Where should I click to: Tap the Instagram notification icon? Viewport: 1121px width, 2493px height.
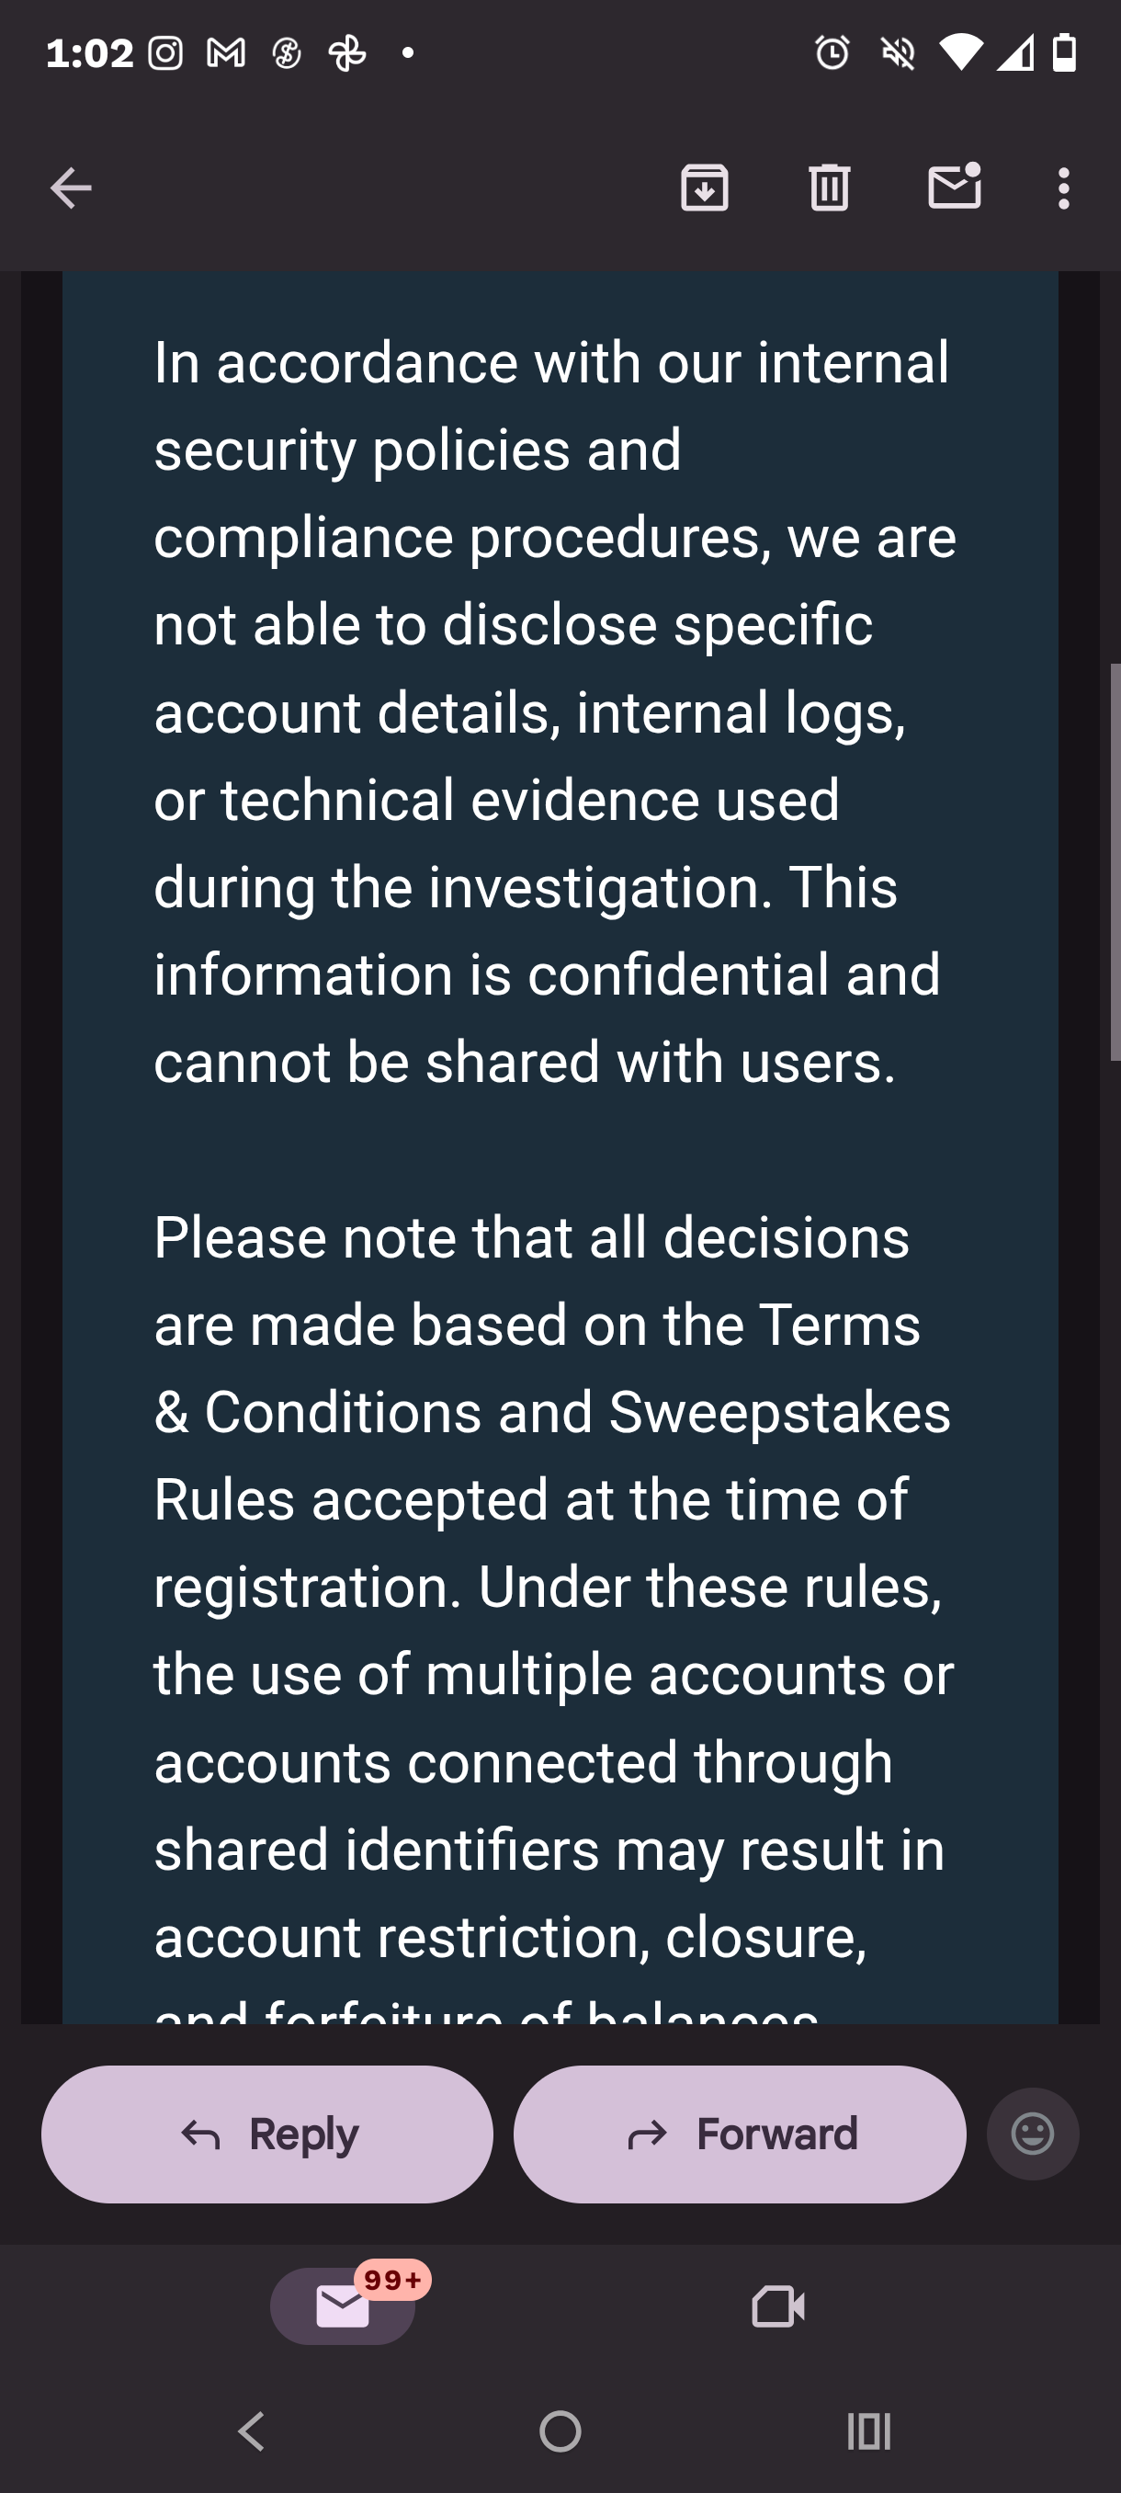point(165,53)
